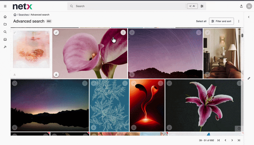This screenshot has height=145, width=254.
Task: Open advanced search filters slider icon
Action: click(x=202, y=6)
